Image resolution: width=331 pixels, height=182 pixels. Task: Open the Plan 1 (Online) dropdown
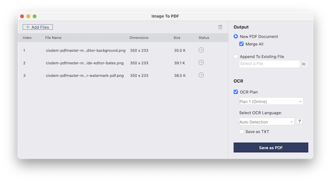tap(271, 101)
